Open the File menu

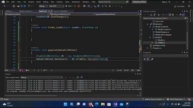[7, 2]
